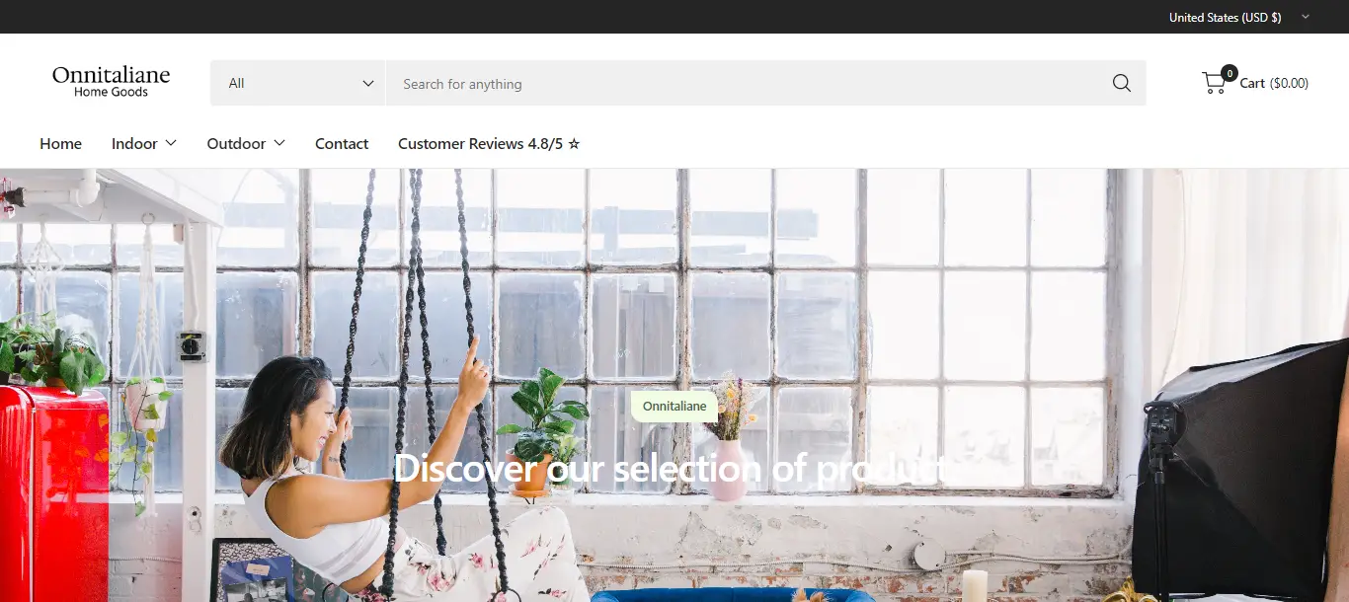Screen dimensions: 1349x602
Task: Open the Contact page link
Action: 342,143
